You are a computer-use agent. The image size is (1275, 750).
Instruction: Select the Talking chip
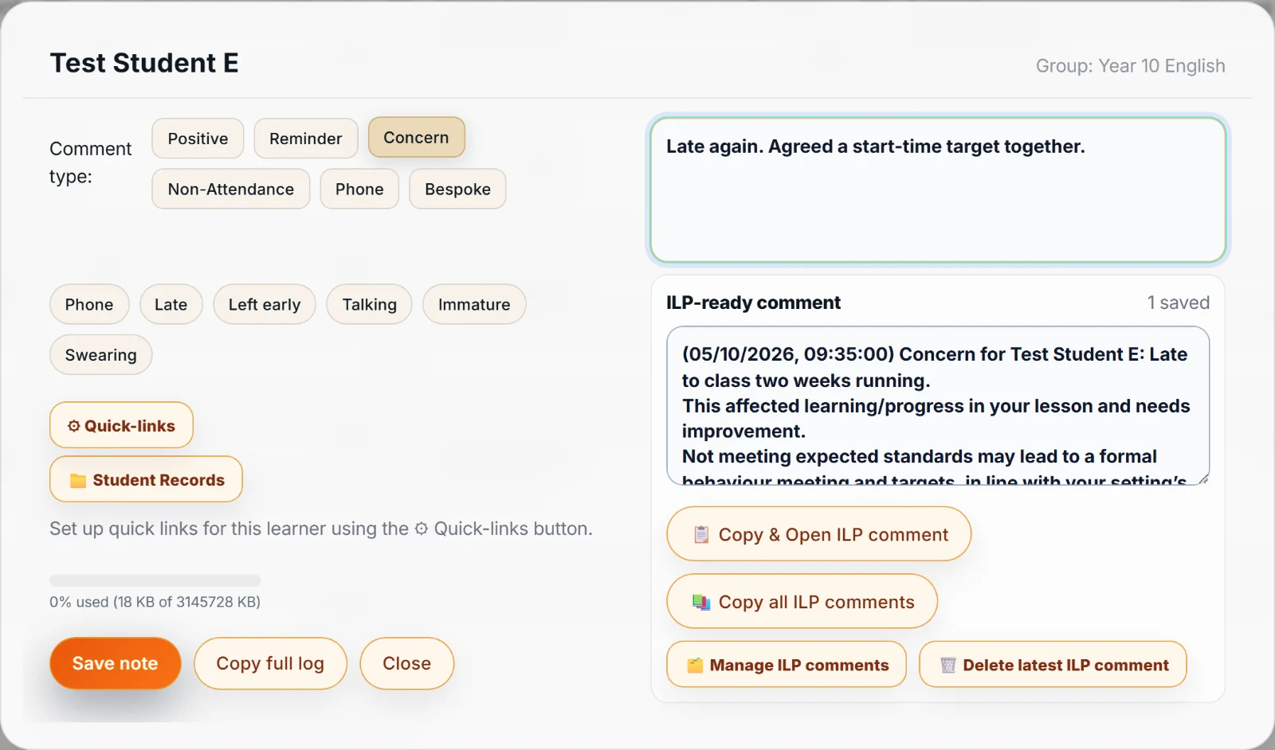click(x=369, y=304)
